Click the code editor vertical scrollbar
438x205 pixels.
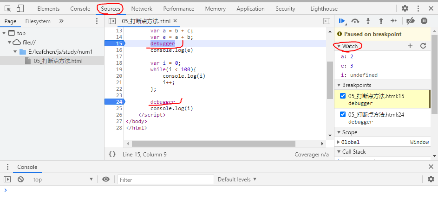(330, 80)
